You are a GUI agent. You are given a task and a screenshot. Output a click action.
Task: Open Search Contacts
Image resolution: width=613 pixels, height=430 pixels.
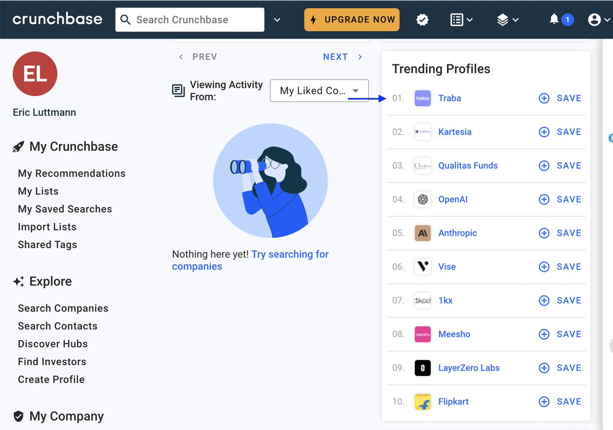click(x=58, y=326)
